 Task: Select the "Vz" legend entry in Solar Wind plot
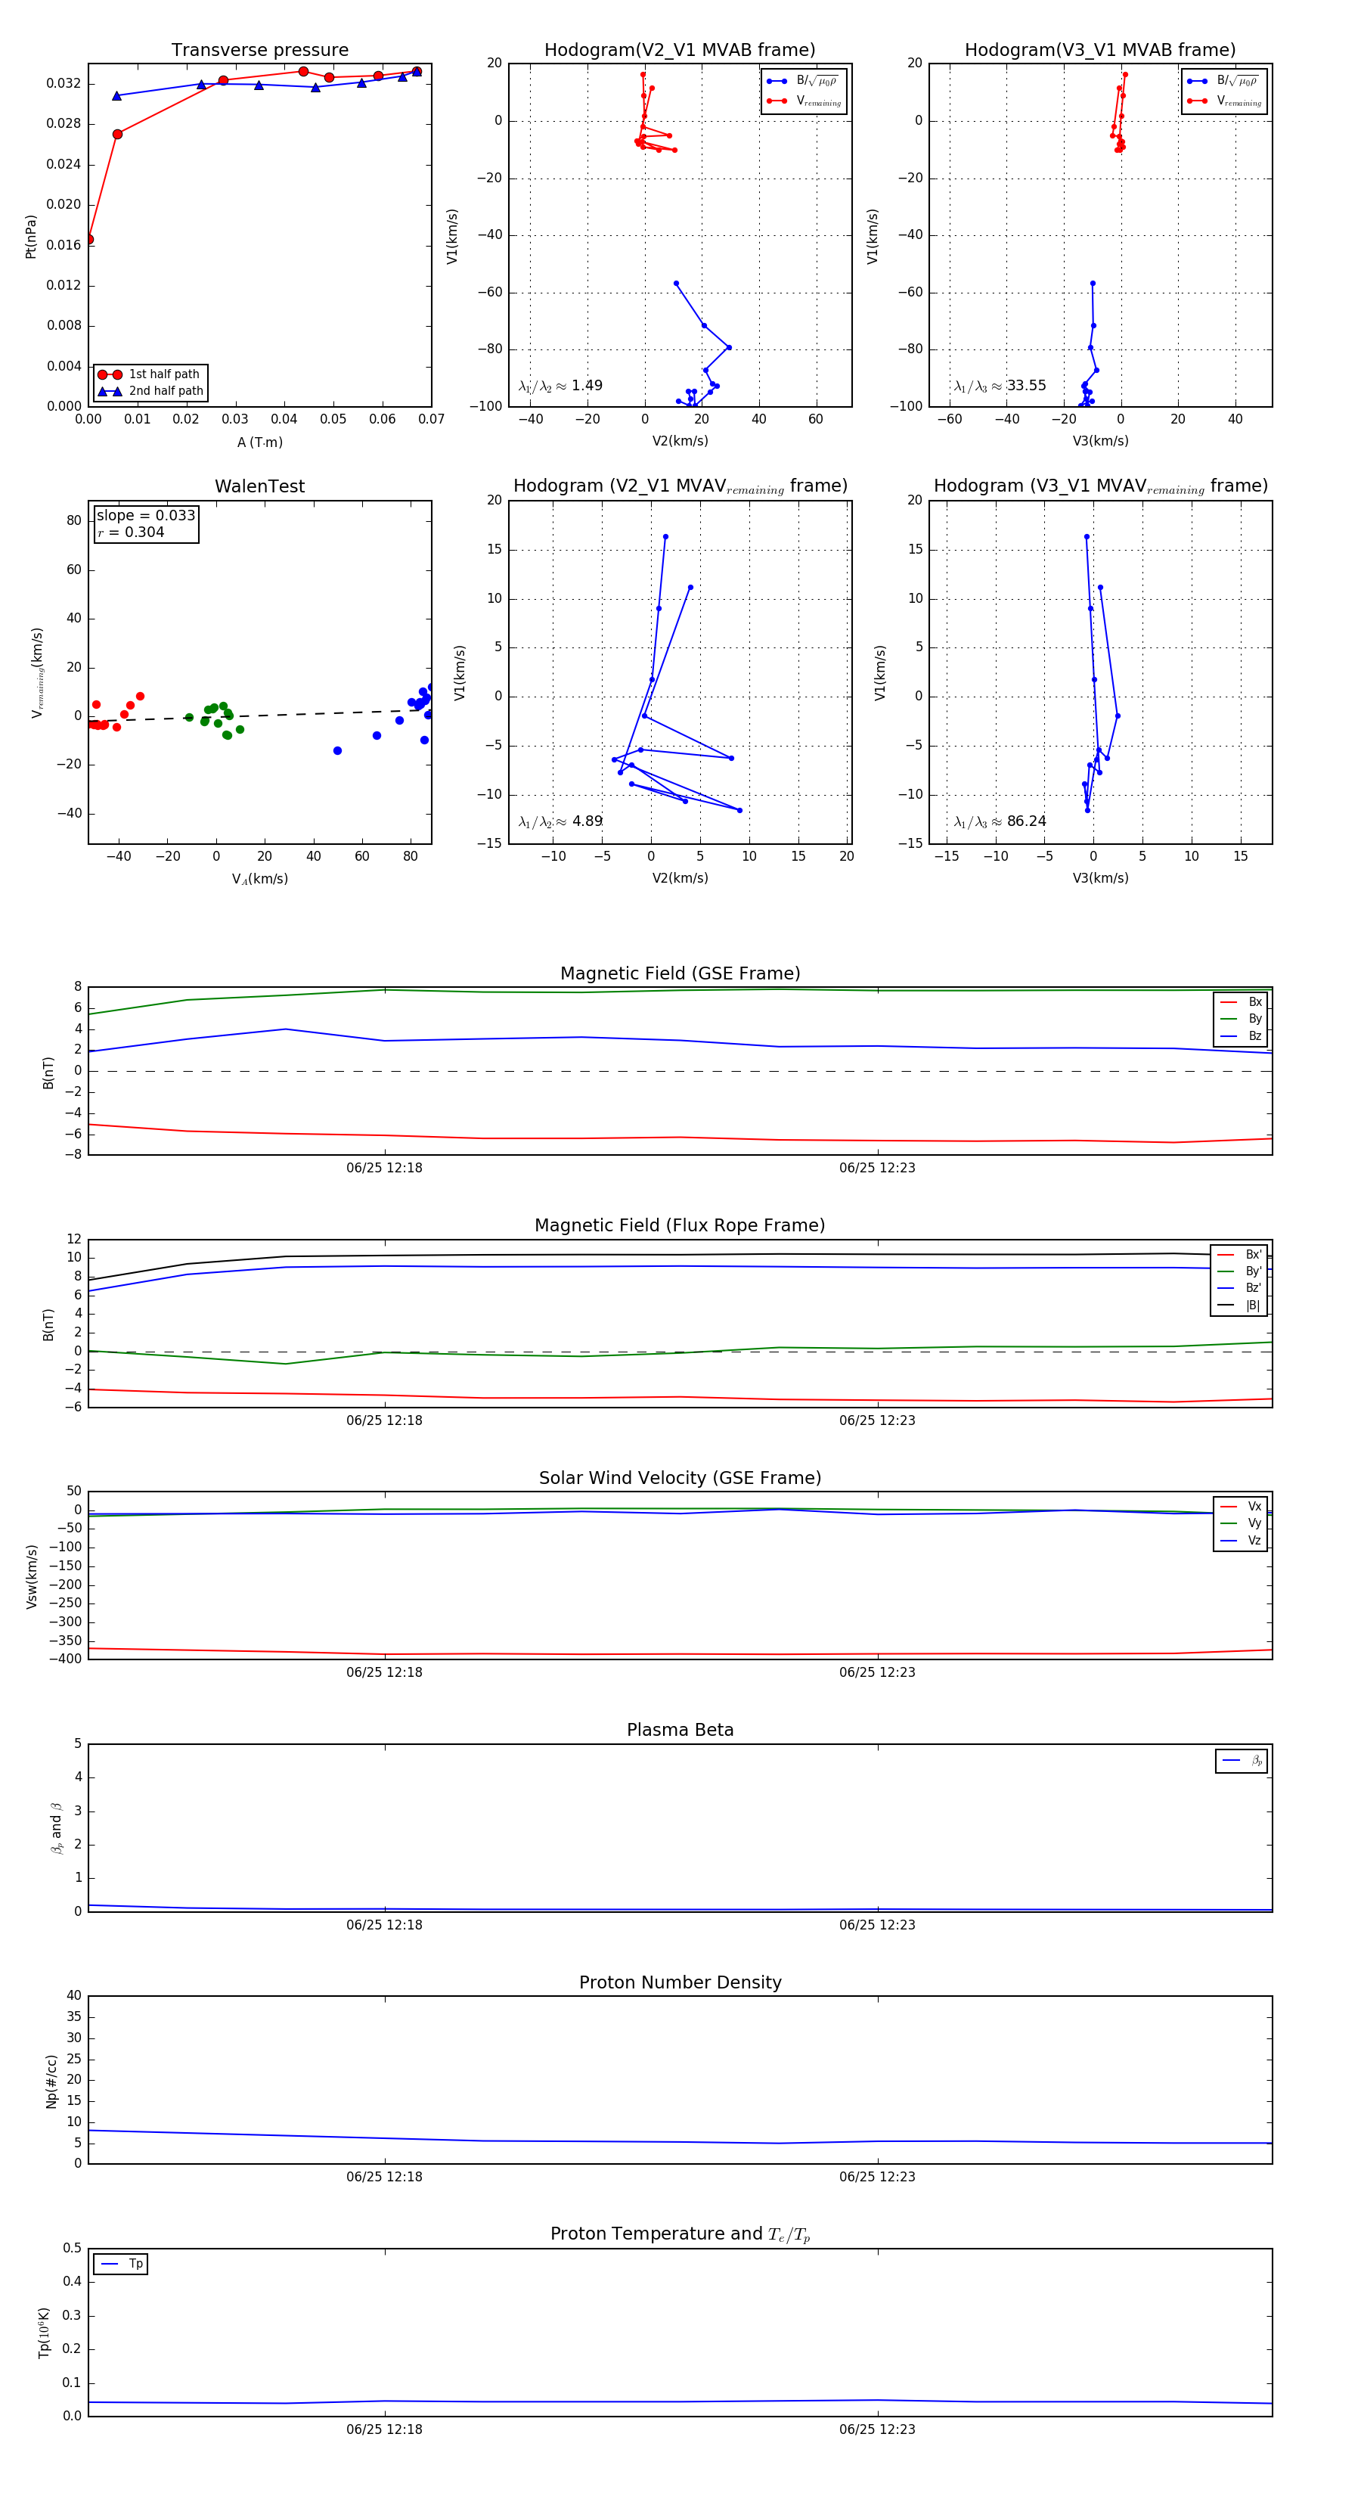(1242, 1541)
